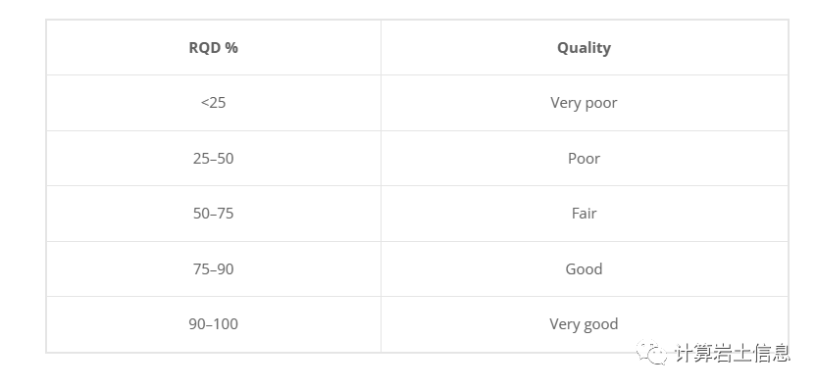The image size is (817, 388).
Task: Click the Poor quality cell
Action: pos(585,159)
